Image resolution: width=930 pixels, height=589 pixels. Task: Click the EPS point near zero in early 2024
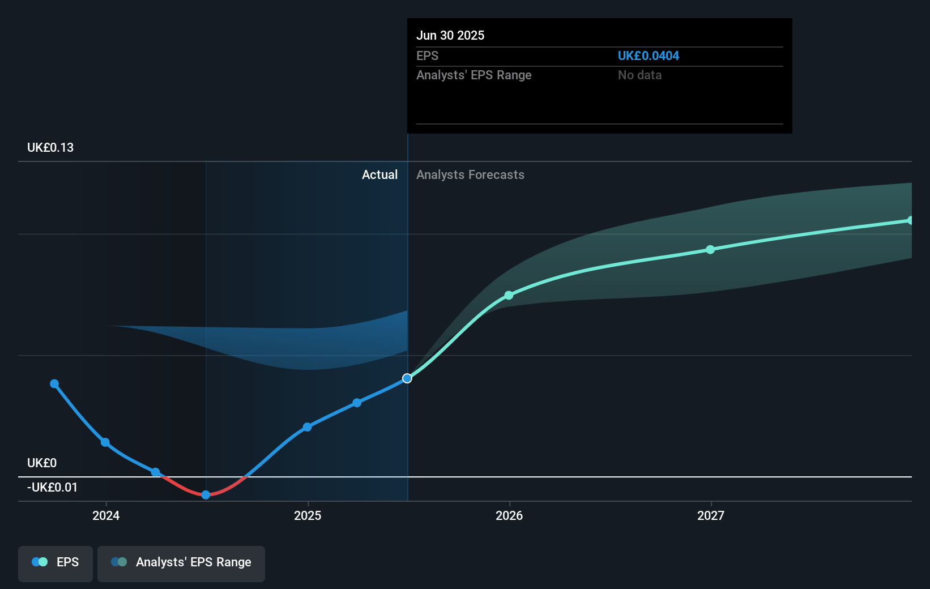click(155, 472)
